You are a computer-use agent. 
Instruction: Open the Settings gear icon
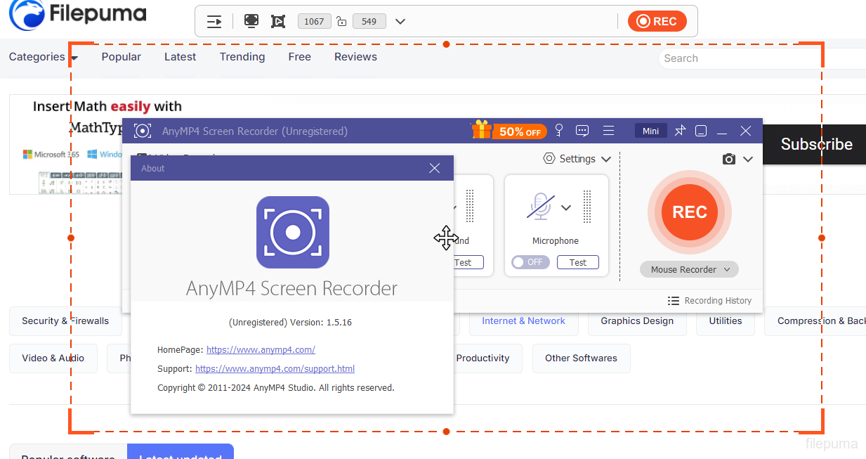pos(549,159)
